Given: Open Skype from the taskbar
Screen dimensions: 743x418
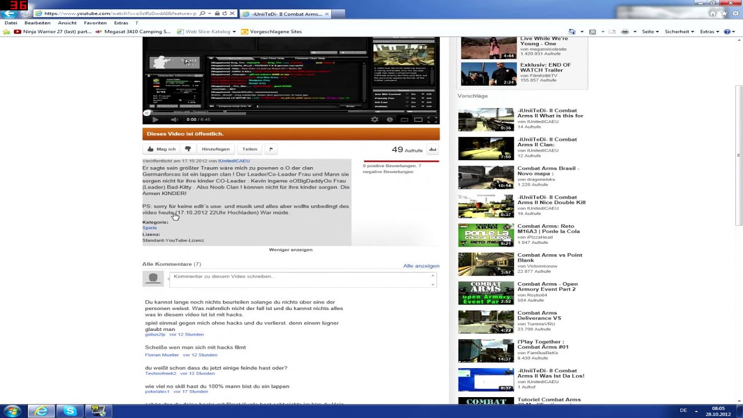Looking at the screenshot, I should [x=70, y=411].
